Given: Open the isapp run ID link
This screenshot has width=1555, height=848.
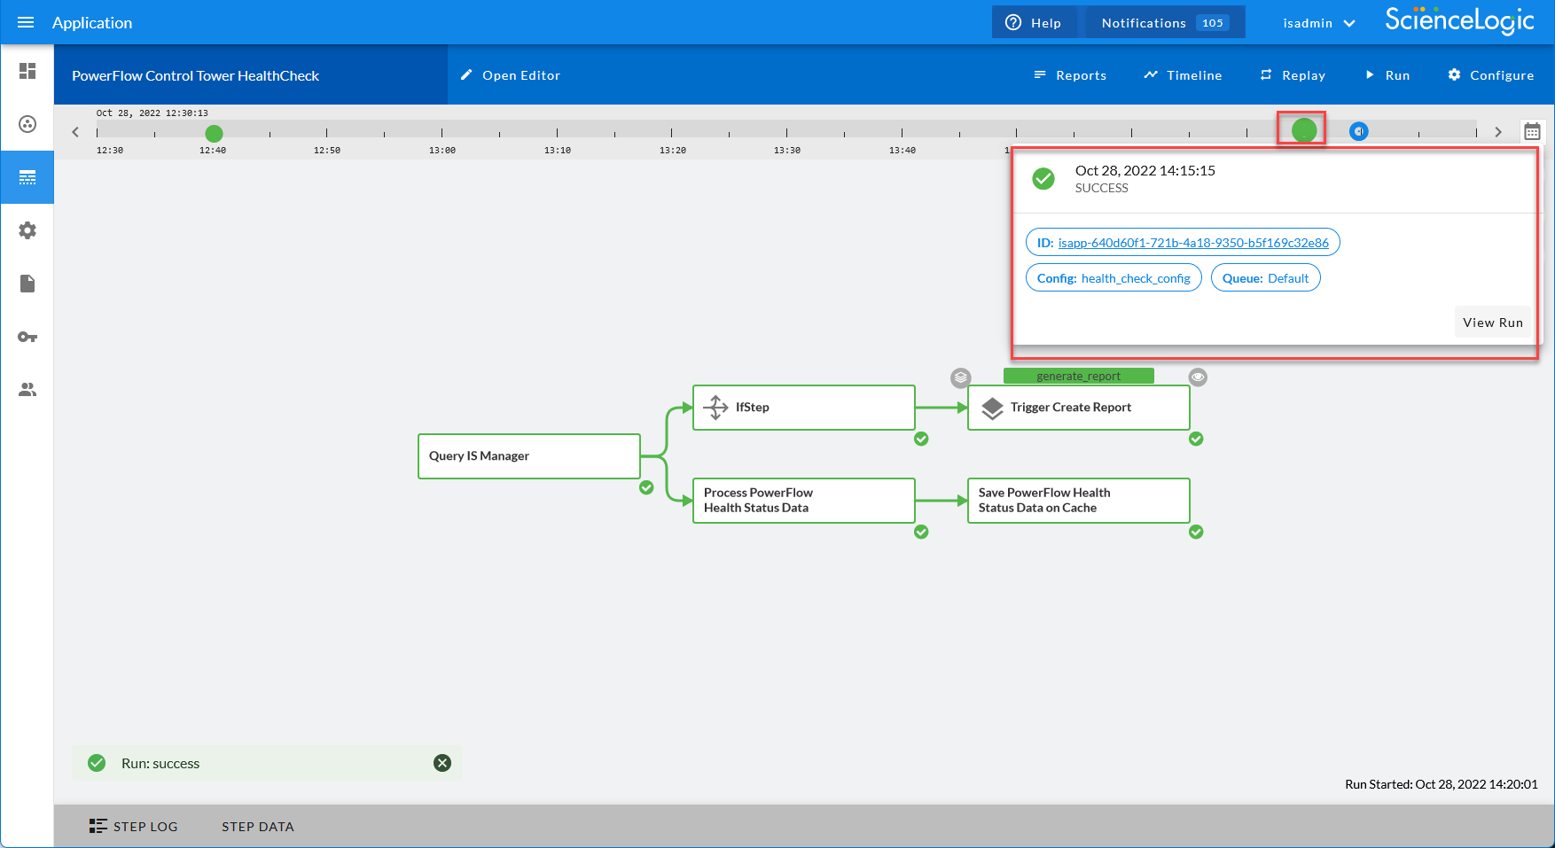Looking at the screenshot, I should pyautogui.click(x=1192, y=243).
